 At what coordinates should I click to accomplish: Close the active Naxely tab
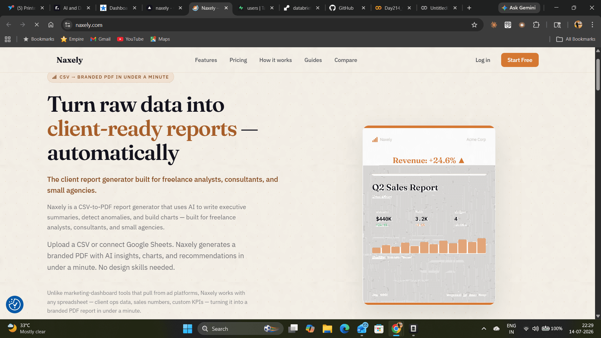(x=226, y=8)
